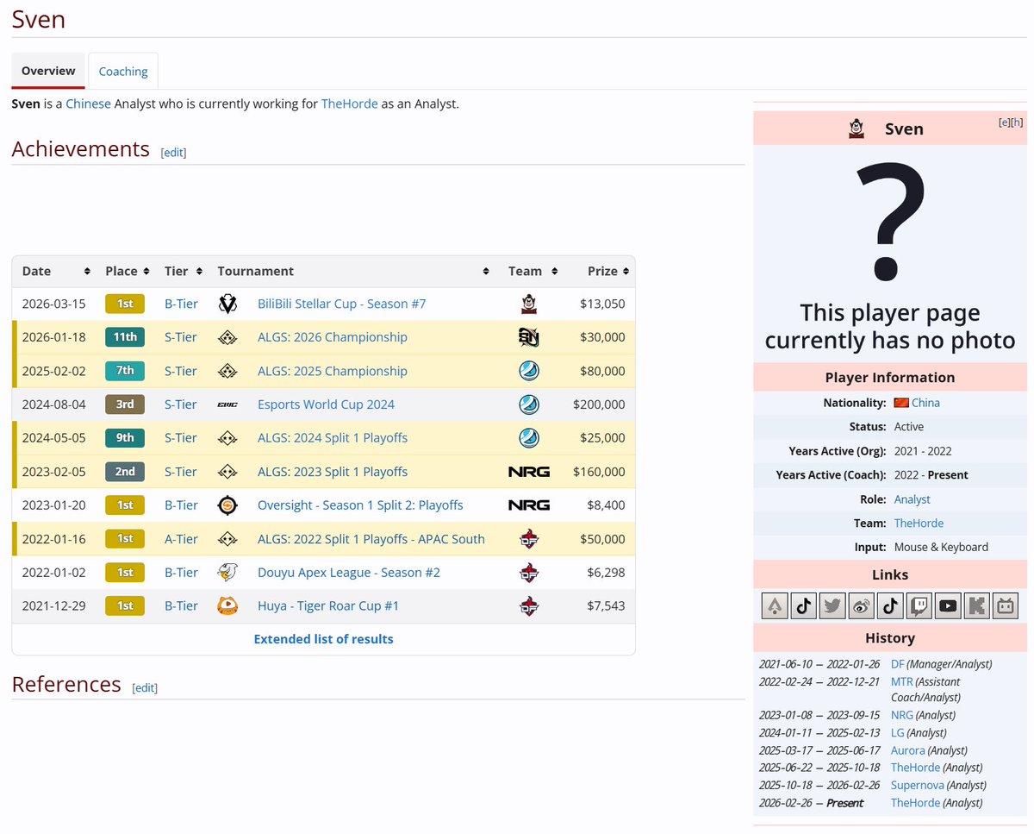Viewport: 1034px width, 834px height.
Task: Open the MTR link in History
Action: [x=901, y=681]
